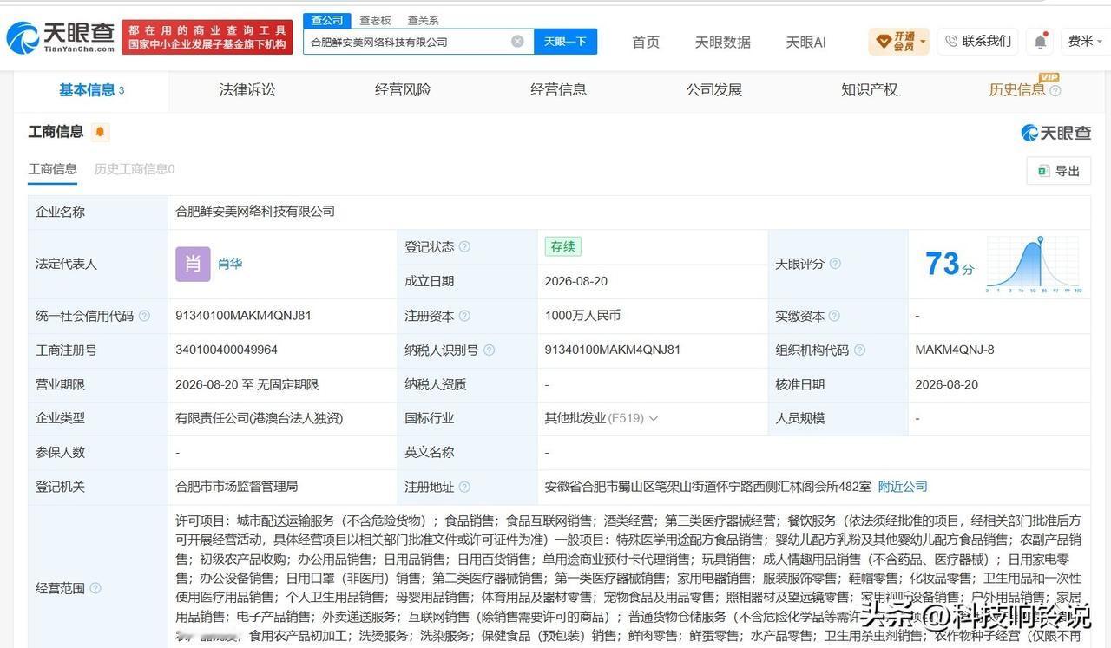Open the 基本信息 tab
1111x648 pixels.
click(x=91, y=90)
